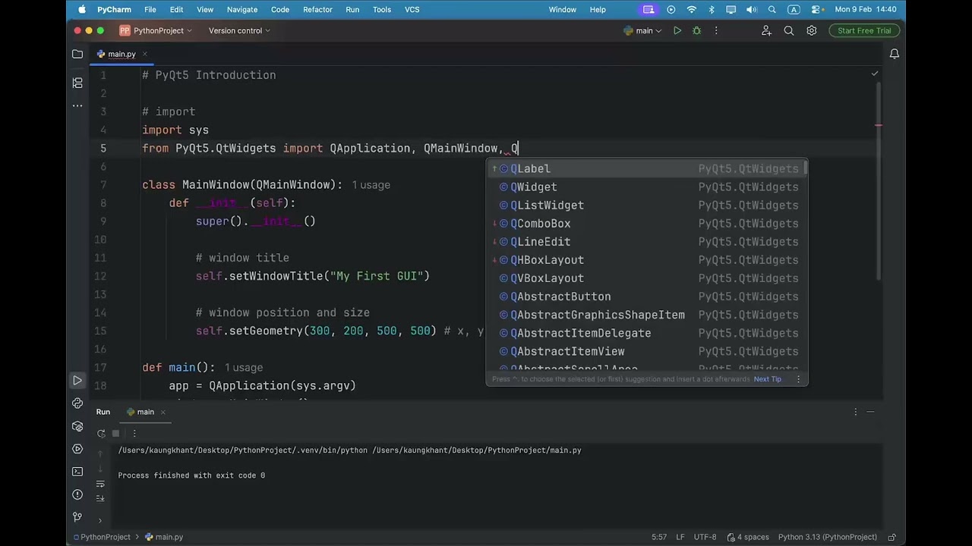Open Run panel options ellipsis at right

pos(856,412)
